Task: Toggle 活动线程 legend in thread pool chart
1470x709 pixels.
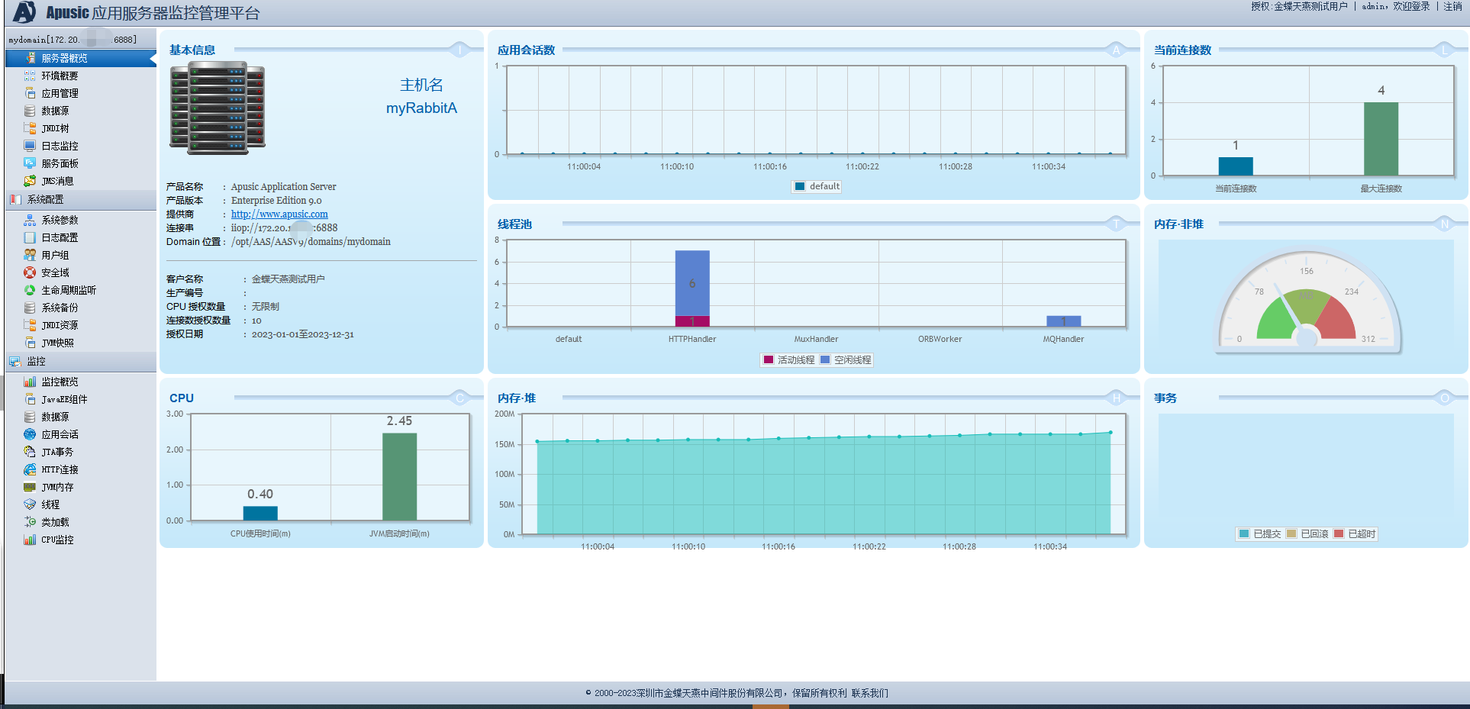Action: [788, 360]
